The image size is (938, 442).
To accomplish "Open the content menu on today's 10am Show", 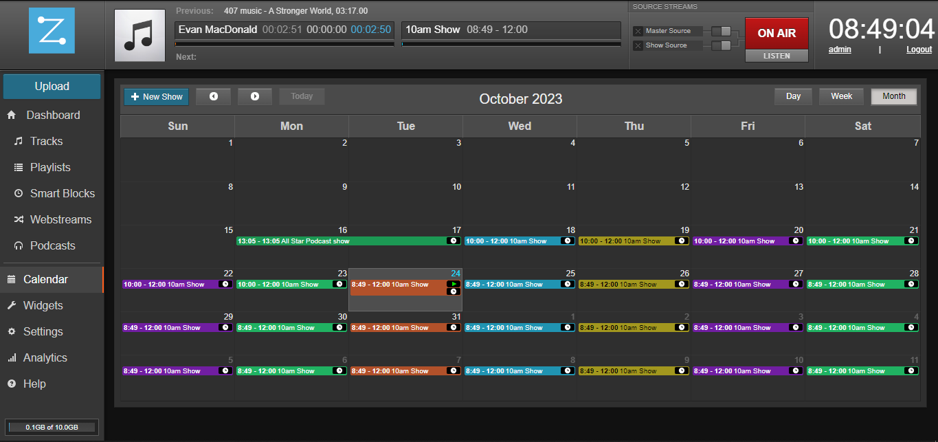I will point(454,291).
